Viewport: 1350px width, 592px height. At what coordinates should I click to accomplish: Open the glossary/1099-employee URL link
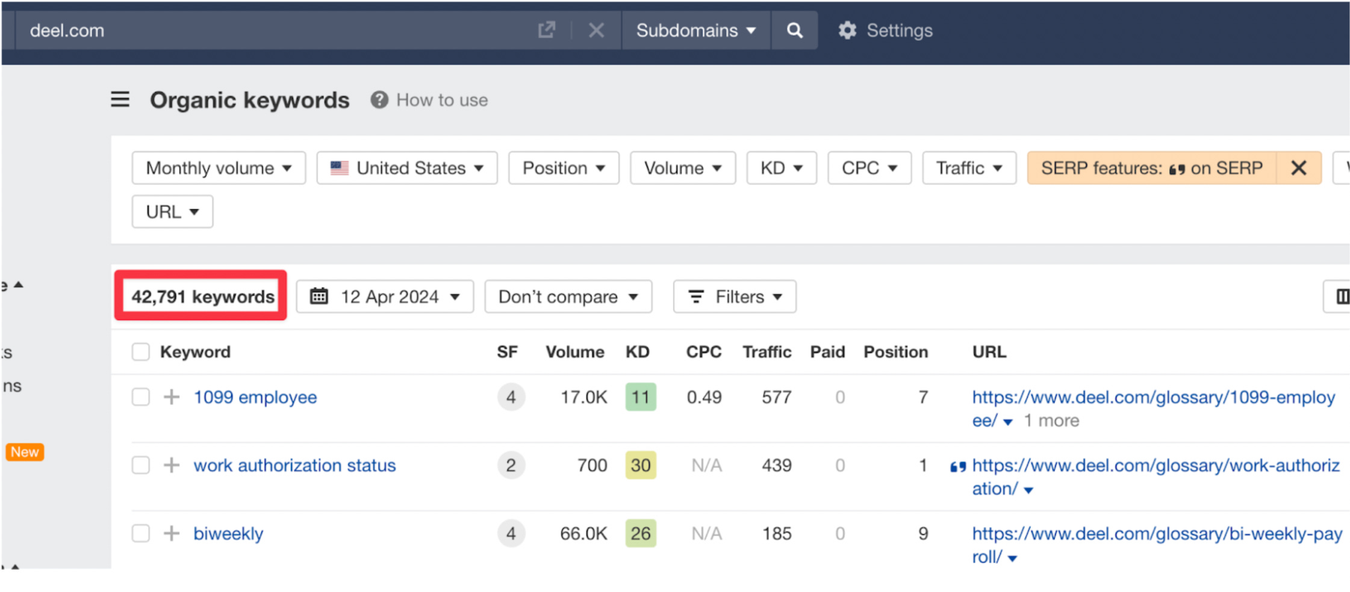(x=1153, y=409)
